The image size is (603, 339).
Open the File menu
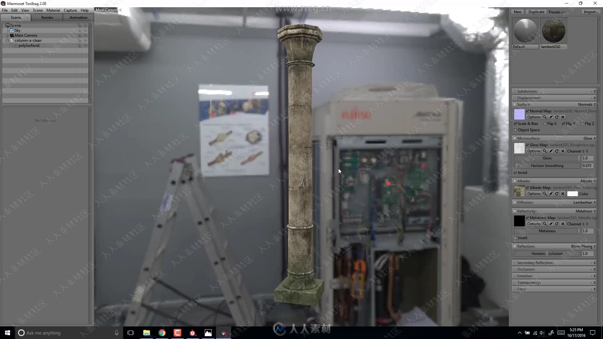coord(5,10)
